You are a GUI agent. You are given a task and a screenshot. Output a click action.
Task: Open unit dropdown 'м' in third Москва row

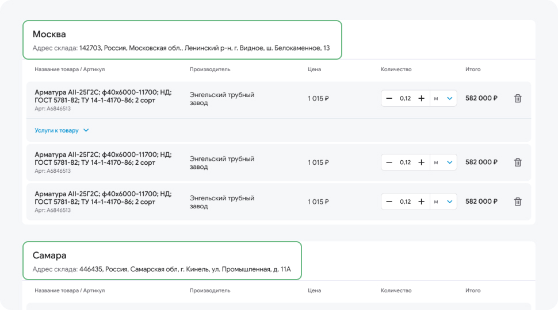(444, 201)
